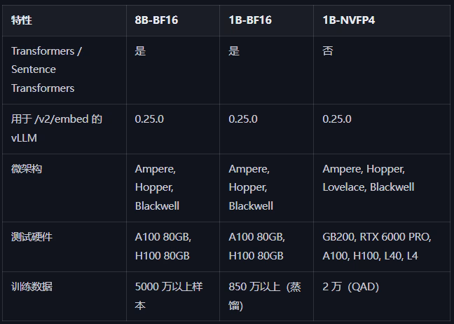The height and width of the screenshot is (324, 454).
Task: Click the 否 cell under 1B-NVFP4
Action: 328,51
